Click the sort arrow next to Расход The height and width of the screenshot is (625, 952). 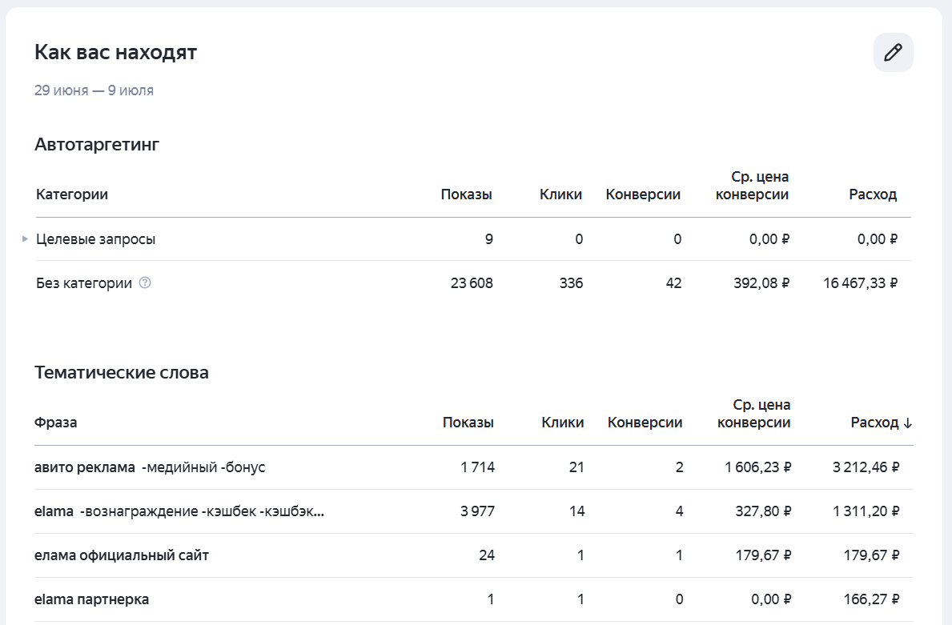(x=908, y=423)
